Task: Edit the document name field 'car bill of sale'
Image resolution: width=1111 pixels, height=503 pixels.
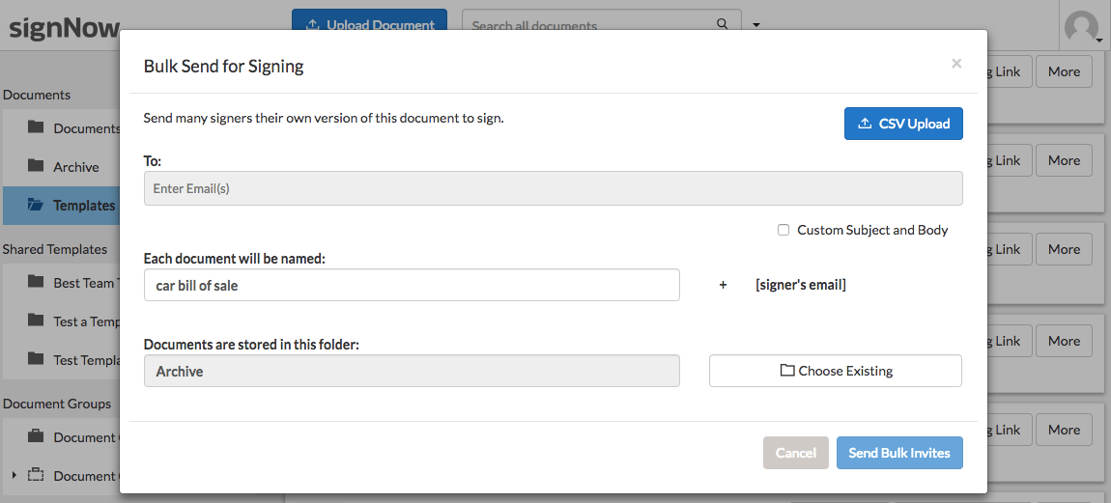Action: (x=412, y=285)
